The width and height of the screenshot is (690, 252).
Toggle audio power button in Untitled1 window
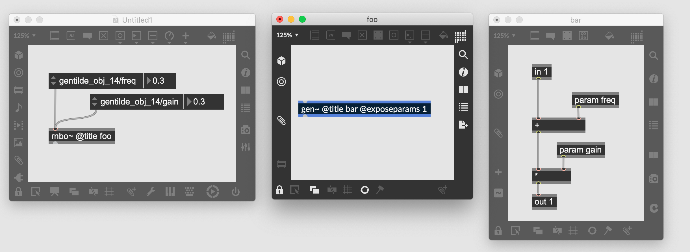(x=235, y=192)
